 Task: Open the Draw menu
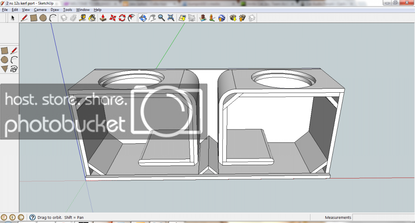pyautogui.click(x=55, y=10)
